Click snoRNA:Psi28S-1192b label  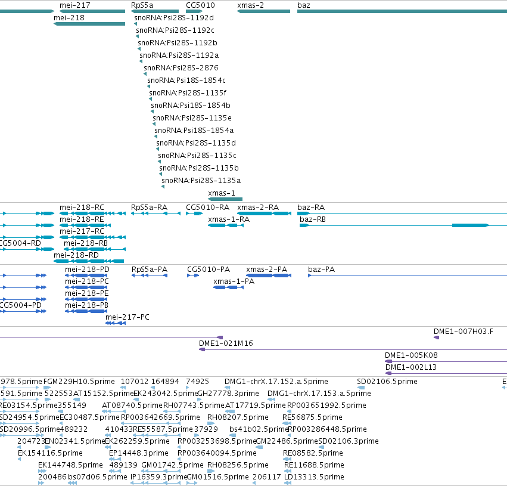coord(177,43)
